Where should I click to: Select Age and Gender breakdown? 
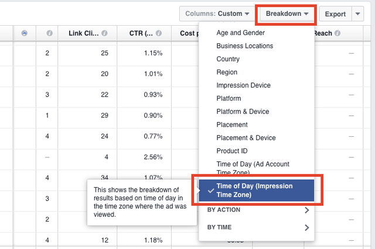(240, 33)
